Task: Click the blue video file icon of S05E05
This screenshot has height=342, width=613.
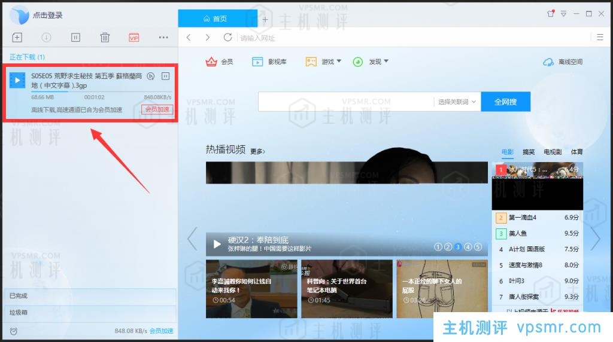Action: click(17, 80)
